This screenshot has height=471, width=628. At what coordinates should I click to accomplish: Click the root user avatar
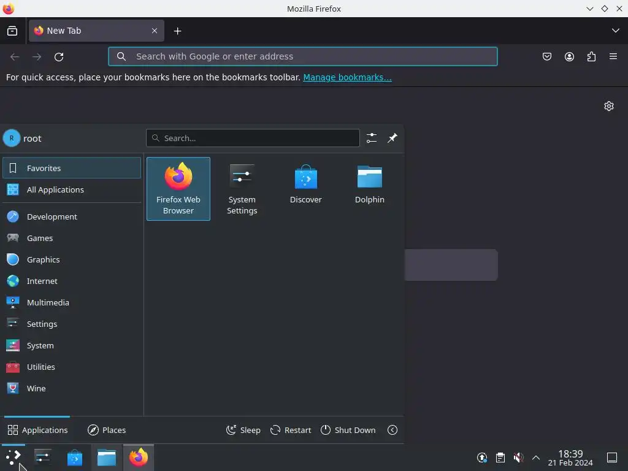point(12,138)
